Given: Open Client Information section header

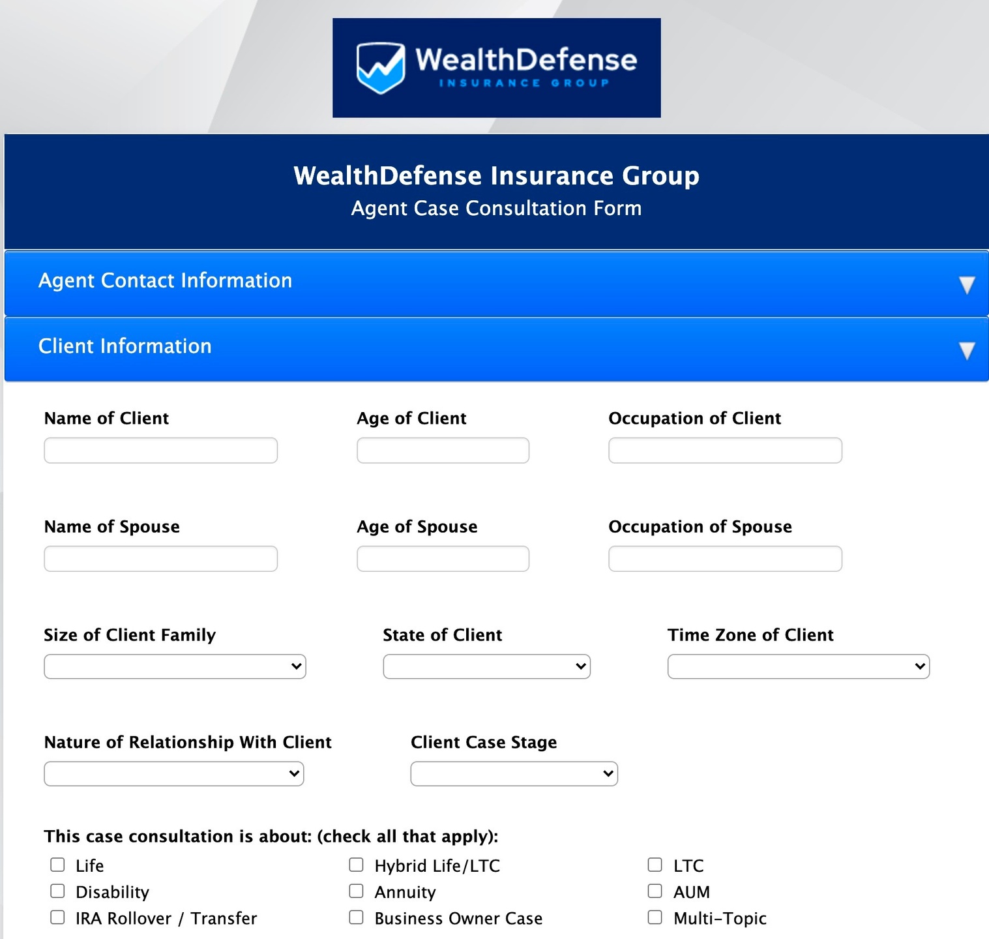Looking at the screenshot, I should 496,349.
